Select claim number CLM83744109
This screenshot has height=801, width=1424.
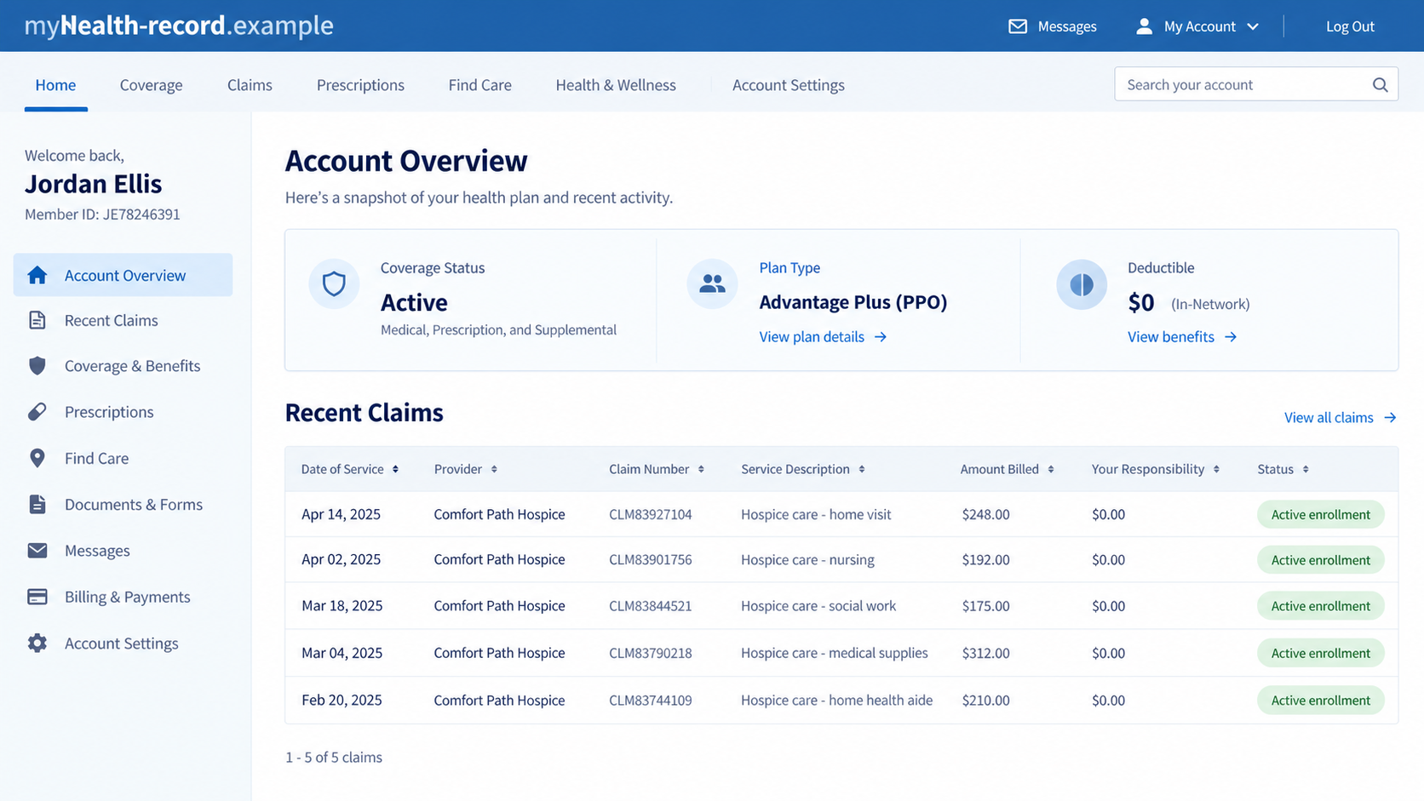(651, 701)
